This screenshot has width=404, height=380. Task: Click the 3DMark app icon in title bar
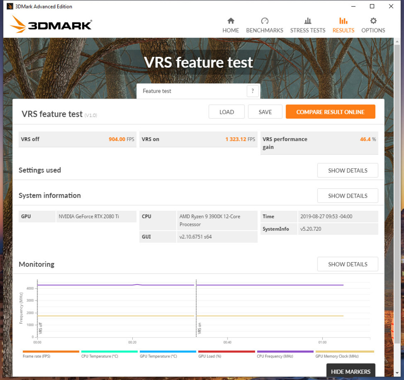(x=10, y=6)
